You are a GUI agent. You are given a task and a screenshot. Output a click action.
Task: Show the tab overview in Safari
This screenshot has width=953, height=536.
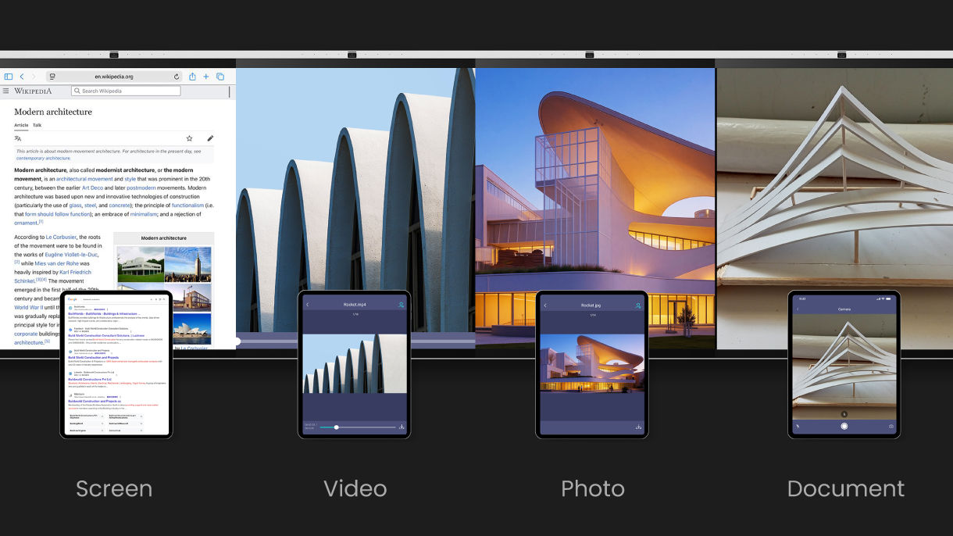[x=221, y=77]
